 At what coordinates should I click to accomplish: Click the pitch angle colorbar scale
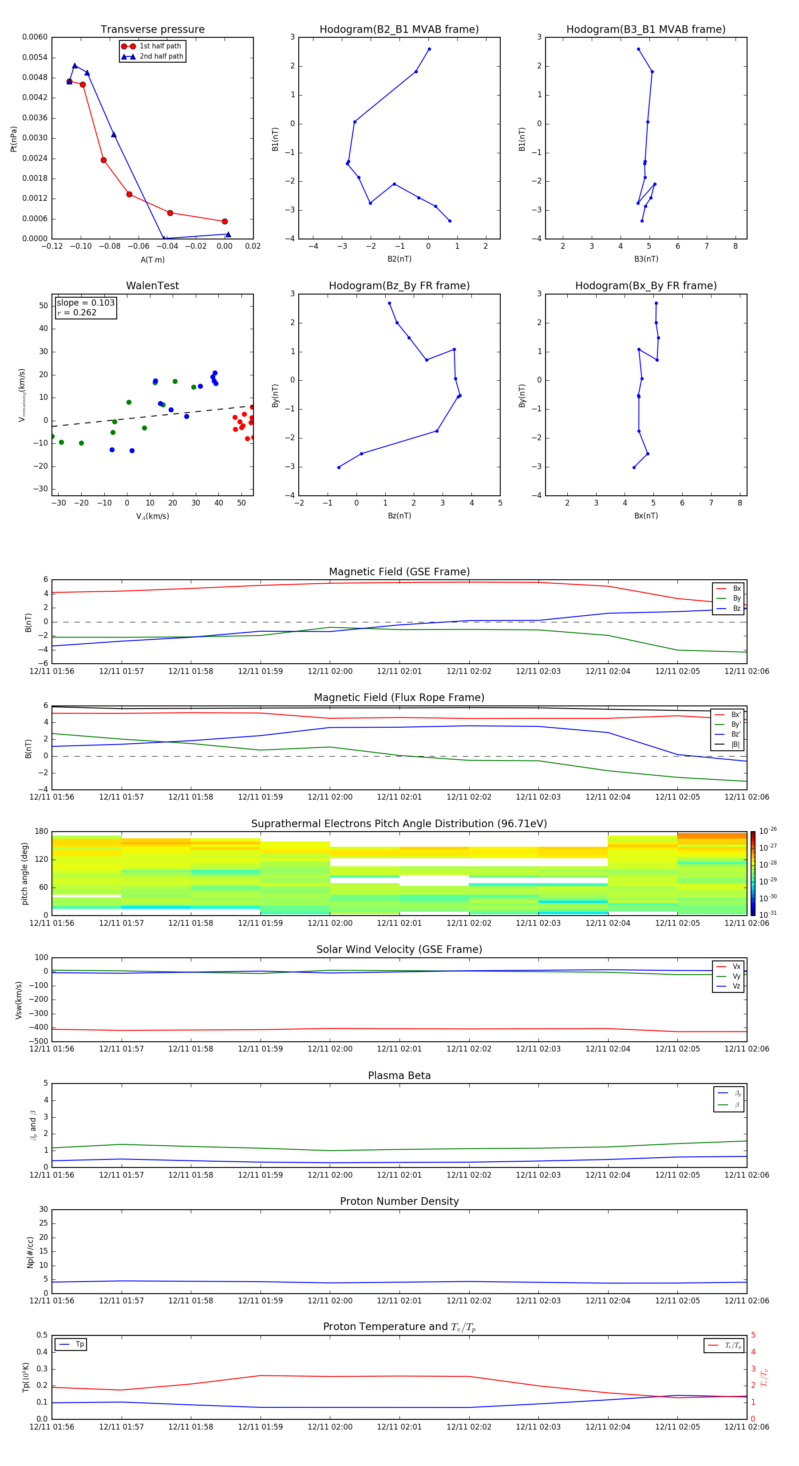753,873
